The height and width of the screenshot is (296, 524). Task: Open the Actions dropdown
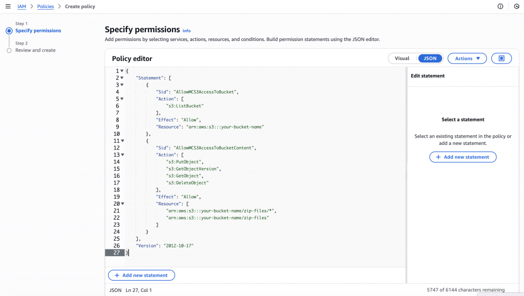(x=467, y=58)
